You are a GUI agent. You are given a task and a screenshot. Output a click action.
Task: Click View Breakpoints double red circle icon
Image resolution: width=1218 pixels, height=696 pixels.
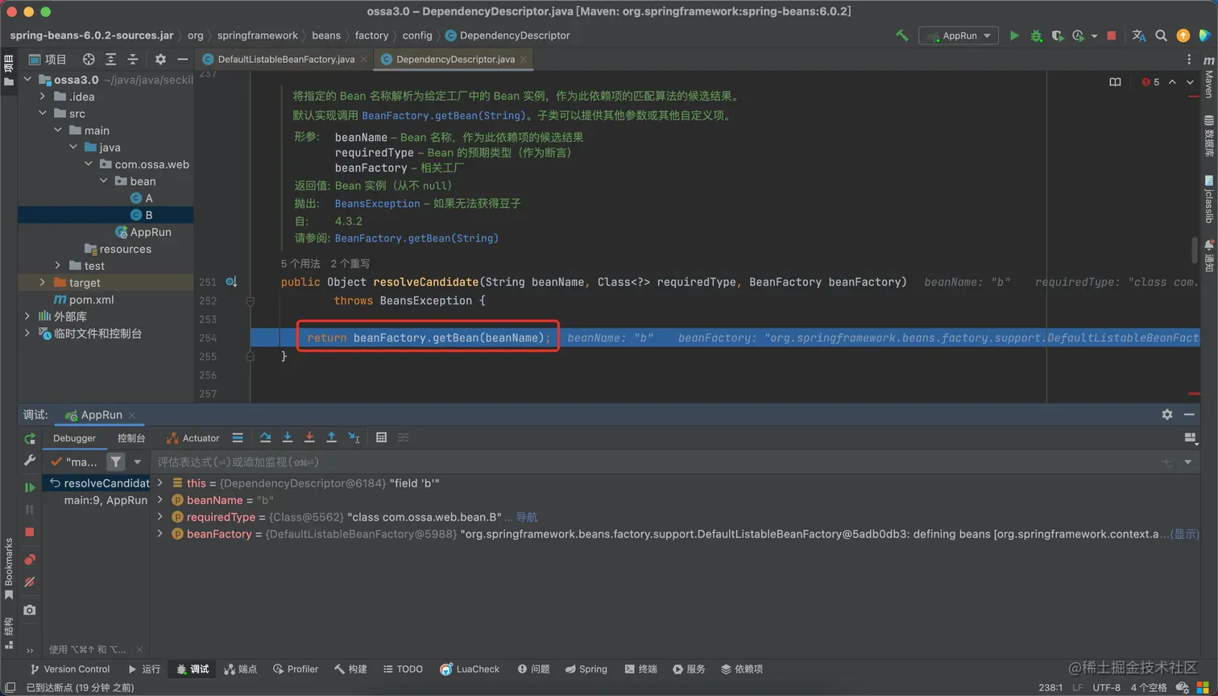(x=30, y=559)
